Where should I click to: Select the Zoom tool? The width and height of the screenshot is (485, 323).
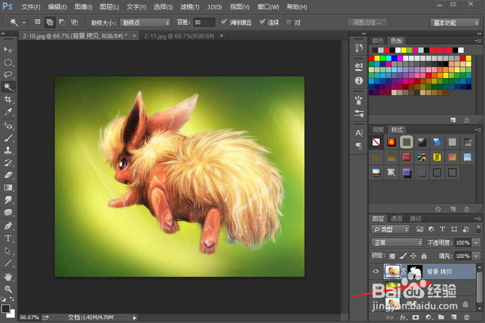[x=8, y=289]
